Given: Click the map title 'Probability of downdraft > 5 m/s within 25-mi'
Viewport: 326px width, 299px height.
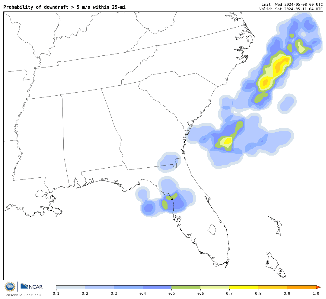Looking at the screenshot, I should click(65, 7).
